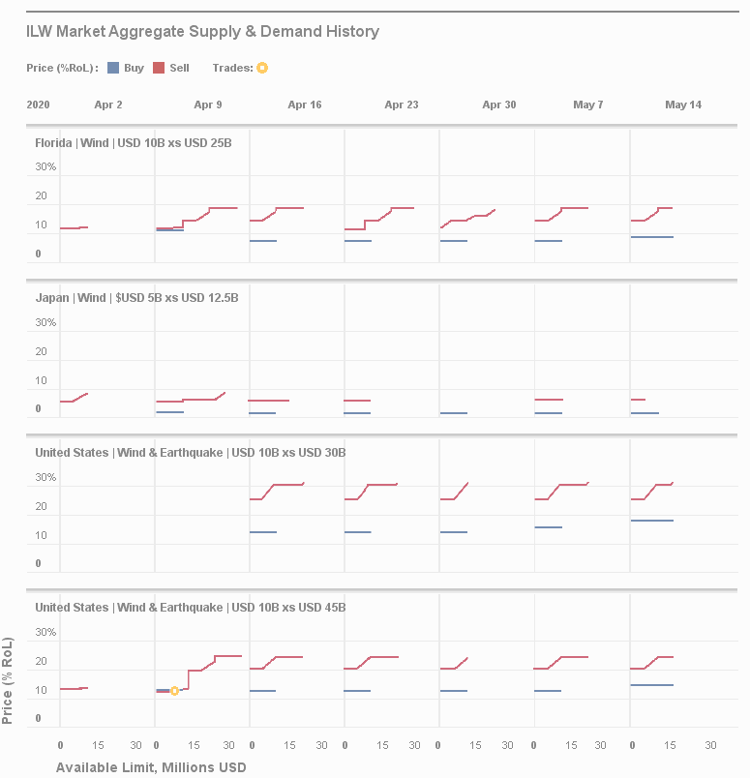Screen dimensions: 750x778
Task: Click the Price (% RoL) vertical axis label
Action: pos(9,680)
